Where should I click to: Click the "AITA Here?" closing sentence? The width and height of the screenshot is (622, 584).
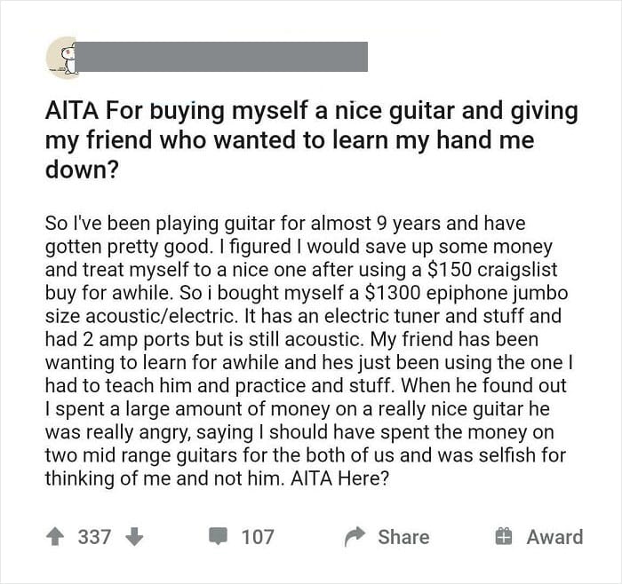click(x=339, y=478)
